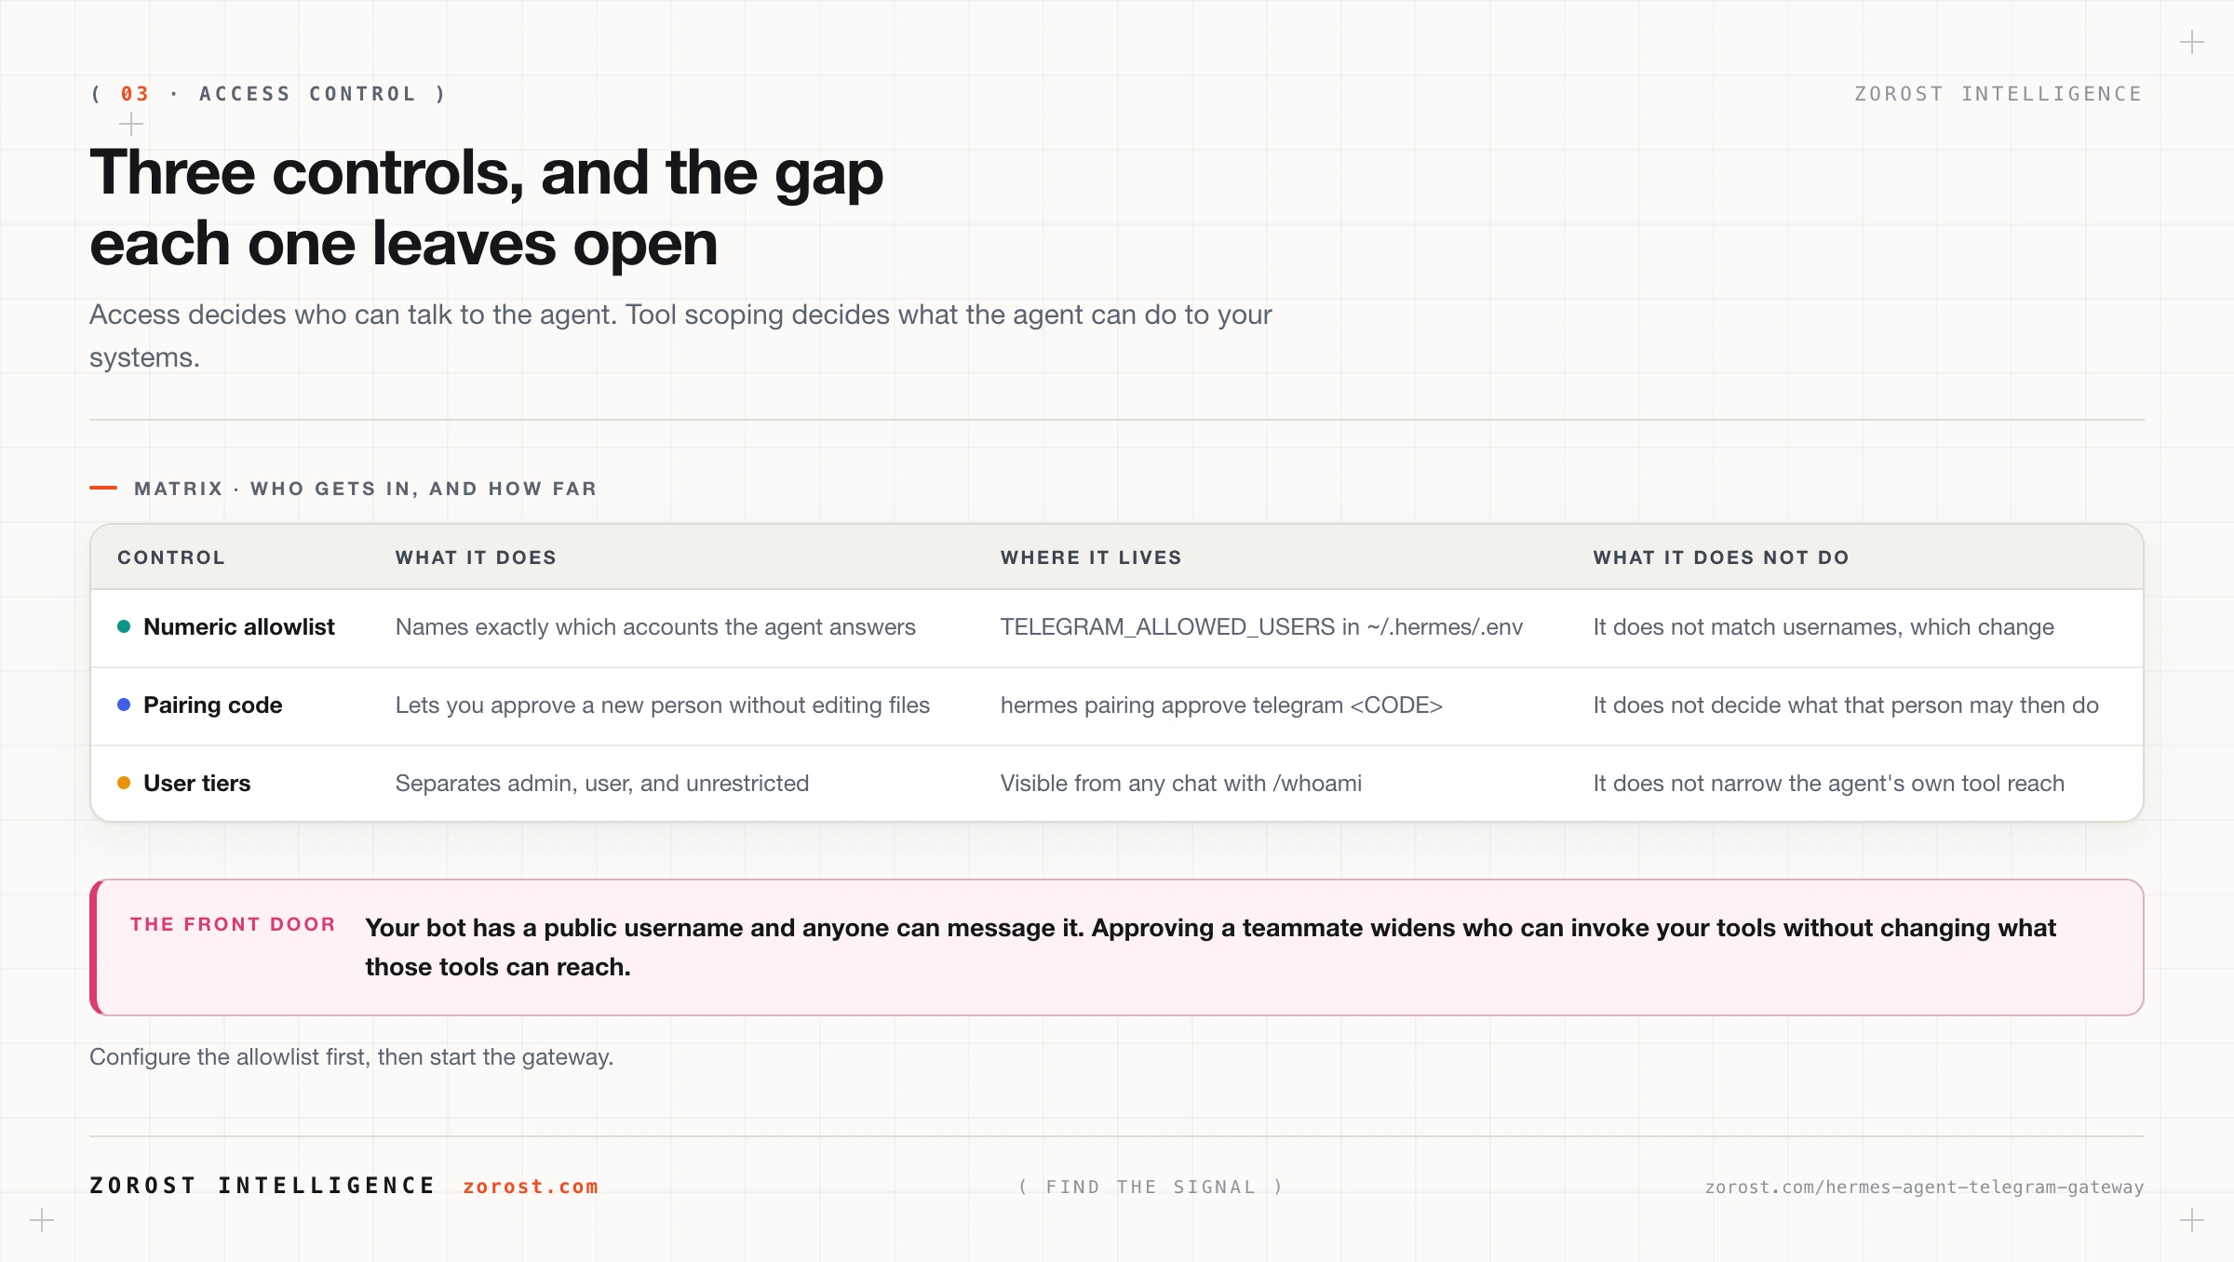The image size is (2234, 1262).
Task: Click 'Names exactly which accounts the agent answers'
Action: click(655, 626)
